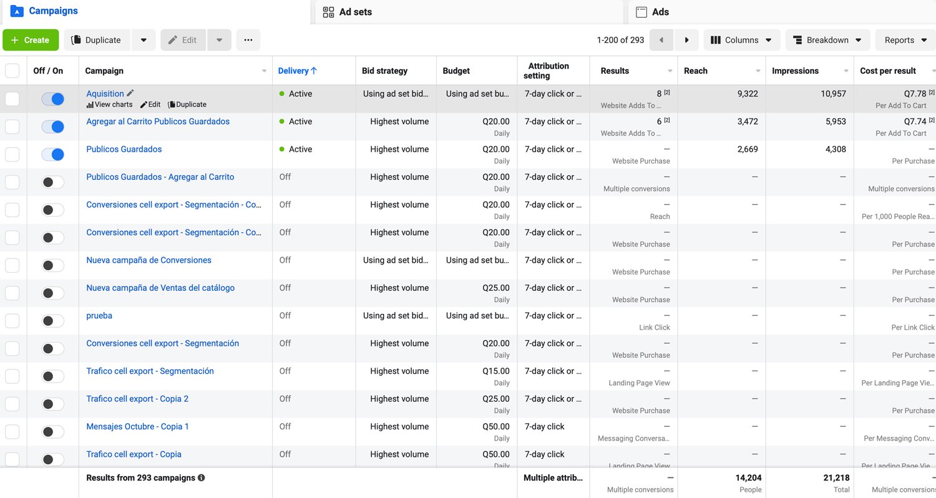
Task: Click the Duplicate option under the Aquisition row
Action: pyautogui.click(x=187, y=104)
